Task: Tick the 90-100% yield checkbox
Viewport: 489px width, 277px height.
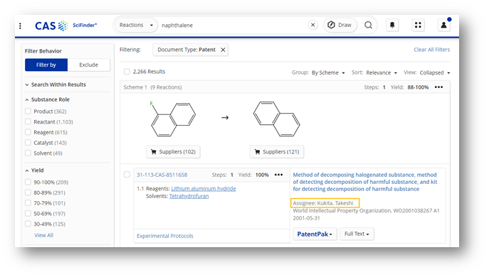Action: [x=28, y=182]
